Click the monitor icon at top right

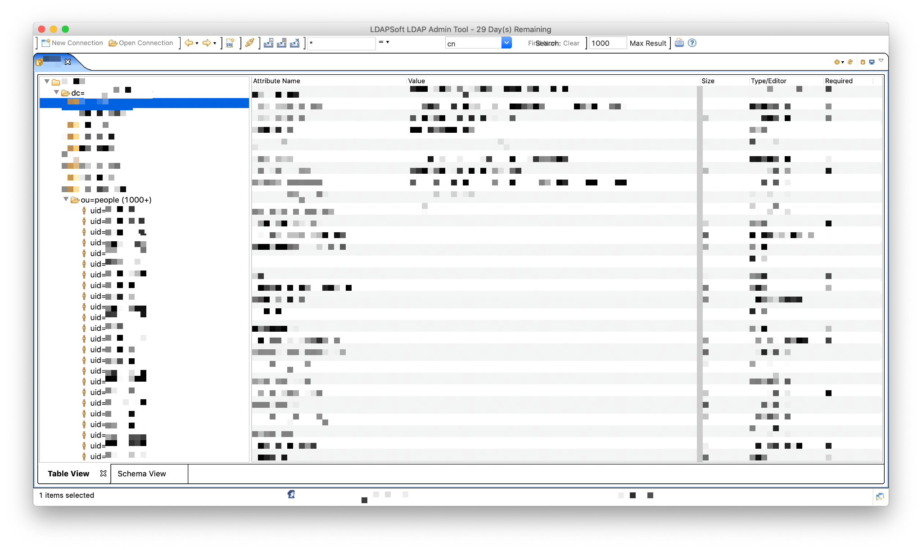[x=872, y=62]
